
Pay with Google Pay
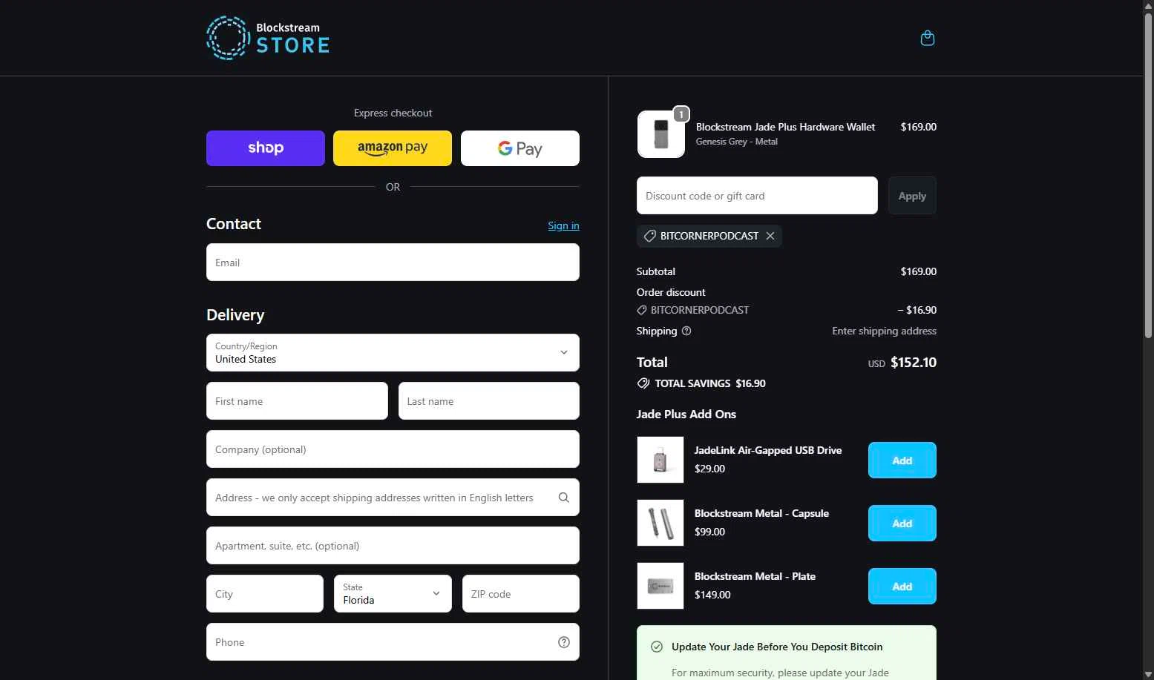coord(520,148)
